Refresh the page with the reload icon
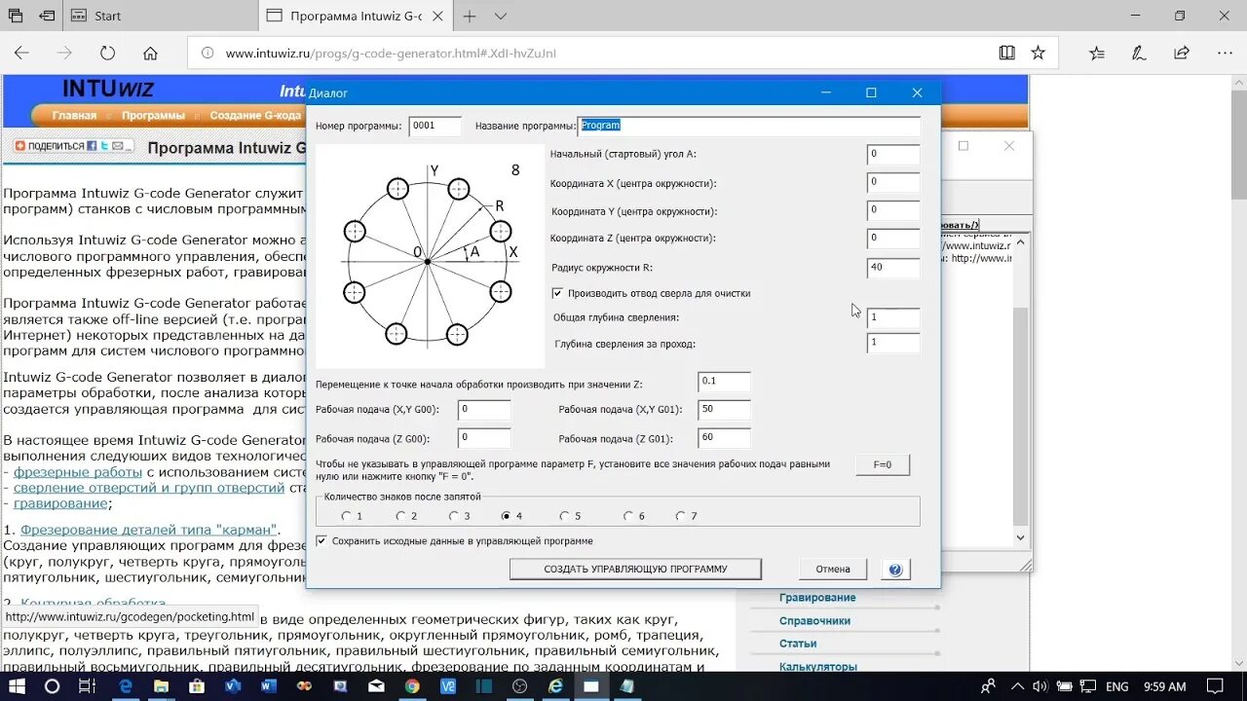The image size is (1247, 701). 107,53
